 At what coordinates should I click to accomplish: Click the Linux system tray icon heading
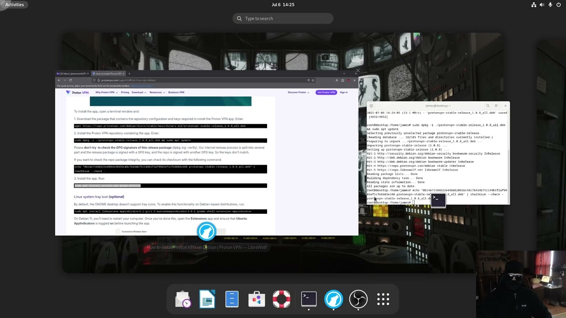pos(99,197)
